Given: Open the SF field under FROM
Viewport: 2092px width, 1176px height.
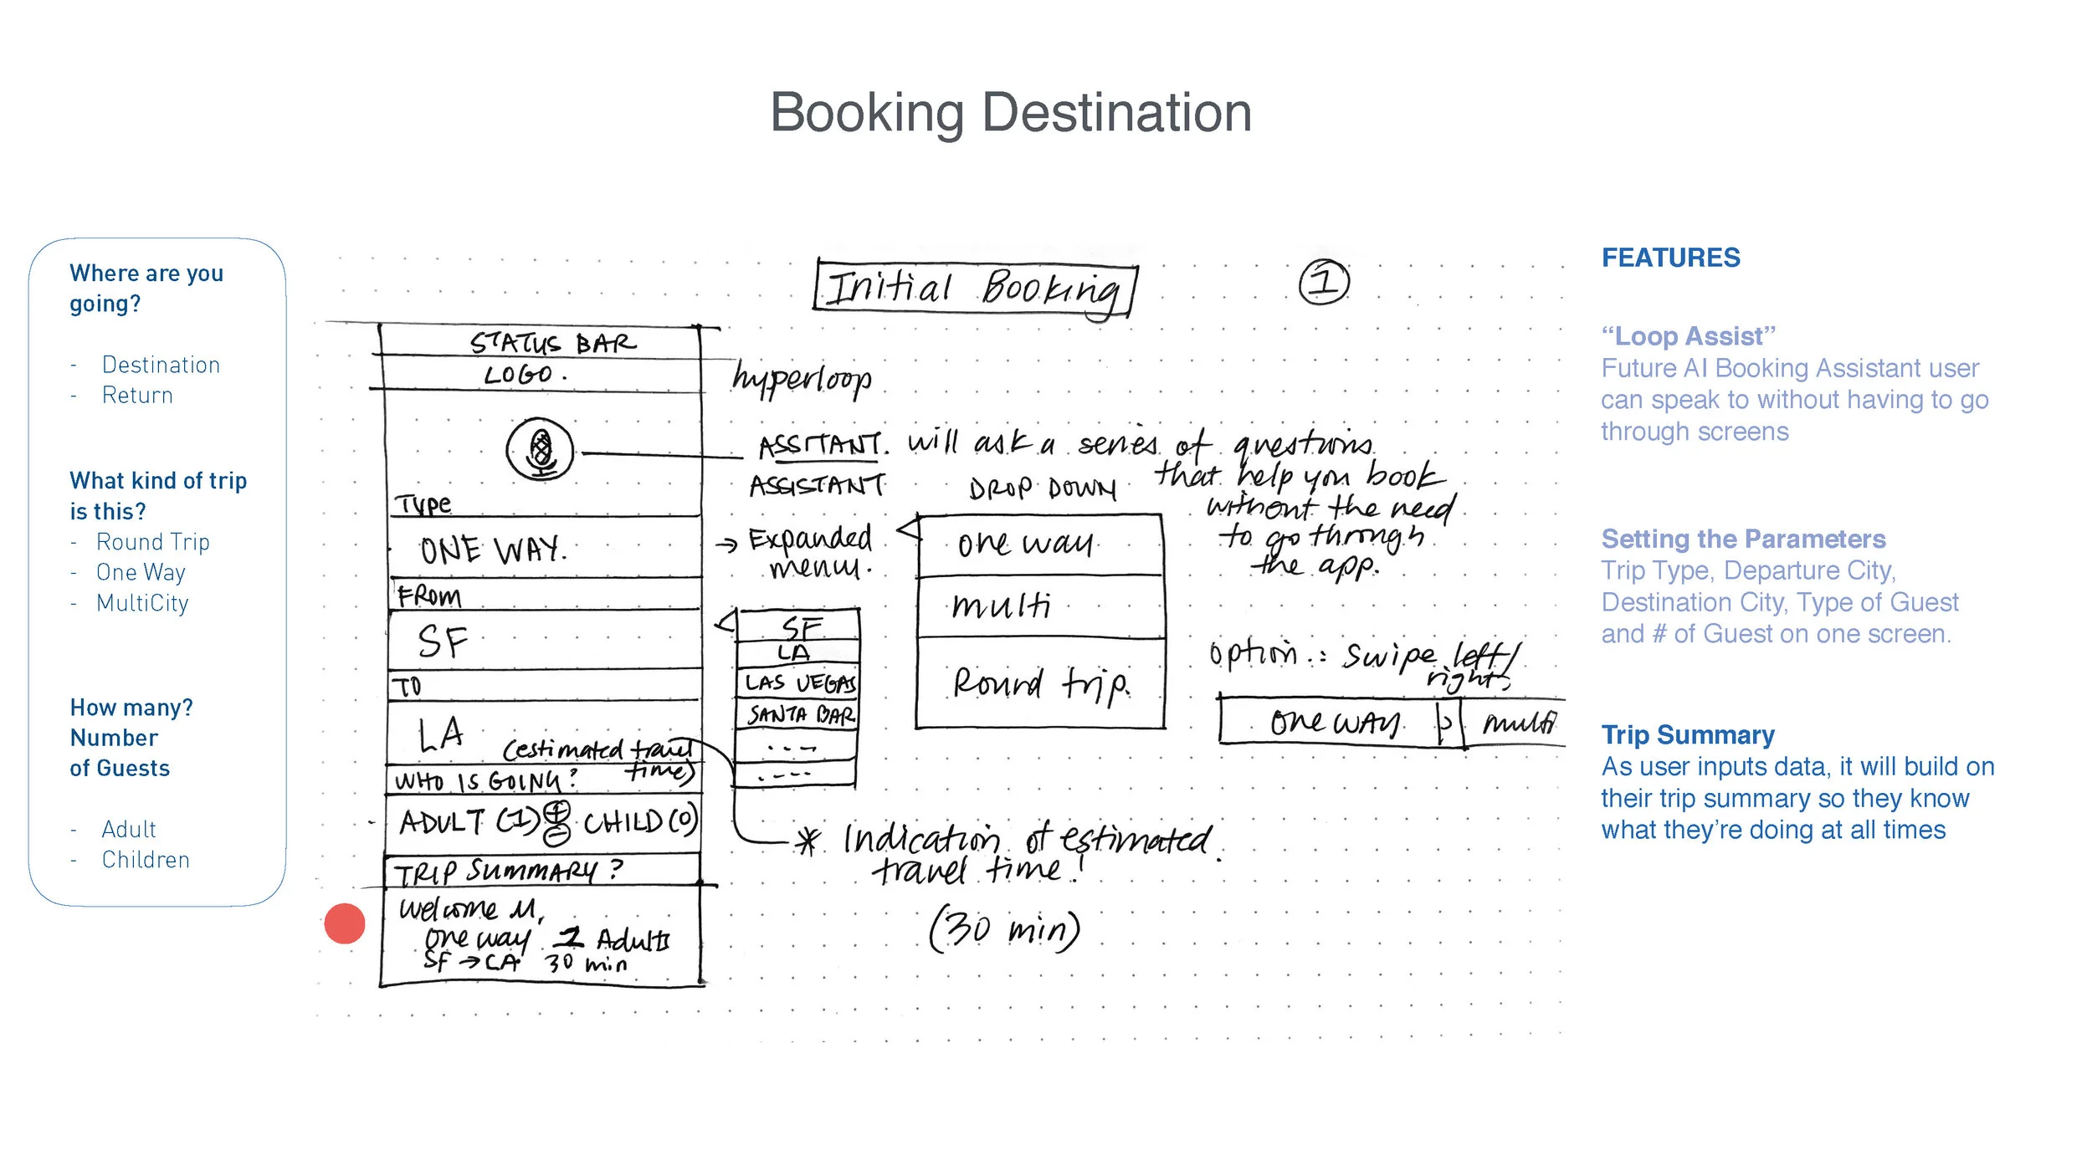Looking at the screenshot, I should (x=545, y=640).
